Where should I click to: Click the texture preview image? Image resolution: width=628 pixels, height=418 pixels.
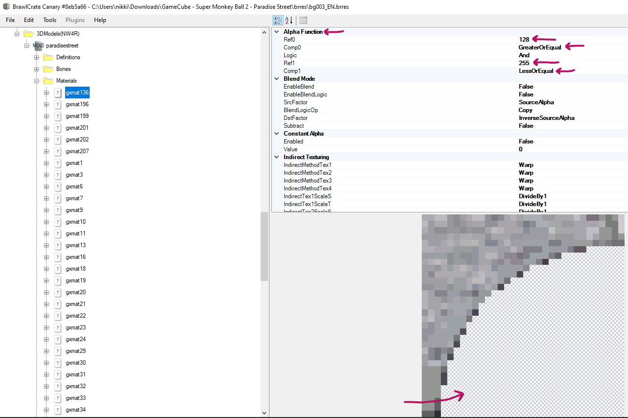(x=524, y=315)
